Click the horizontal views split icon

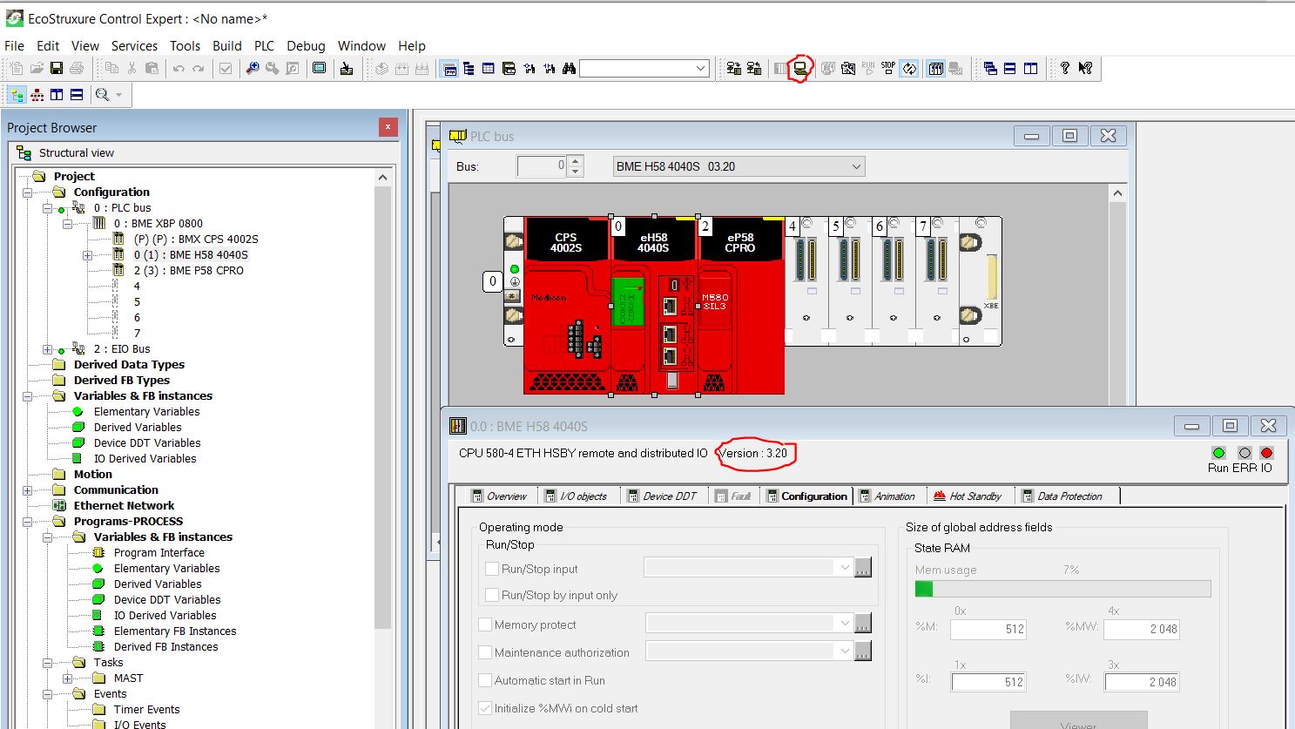pos(77,94)
